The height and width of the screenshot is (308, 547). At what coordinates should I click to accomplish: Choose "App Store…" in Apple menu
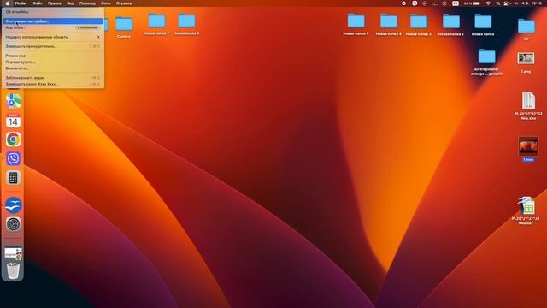point(52,27)
